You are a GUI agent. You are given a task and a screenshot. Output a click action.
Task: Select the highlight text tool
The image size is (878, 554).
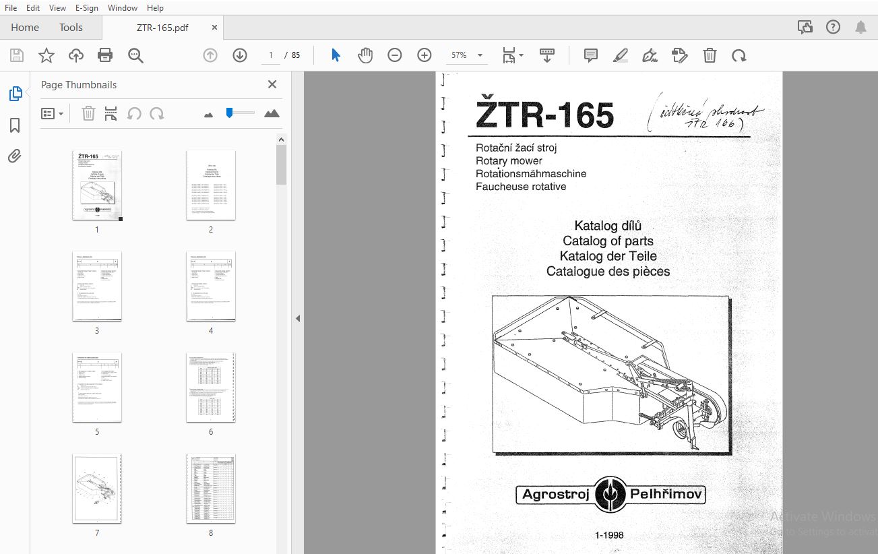pos(621,55)
